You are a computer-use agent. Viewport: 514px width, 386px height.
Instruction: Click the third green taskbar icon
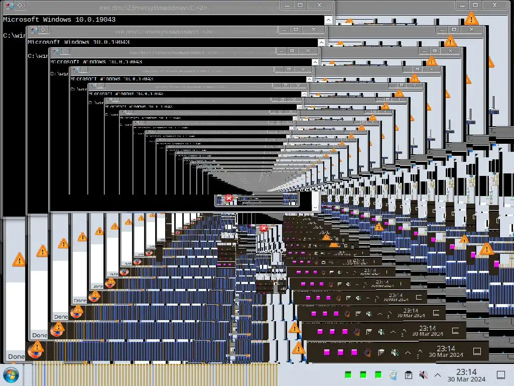pos(378,374)
